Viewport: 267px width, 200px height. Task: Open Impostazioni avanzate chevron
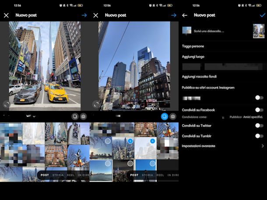263,146
